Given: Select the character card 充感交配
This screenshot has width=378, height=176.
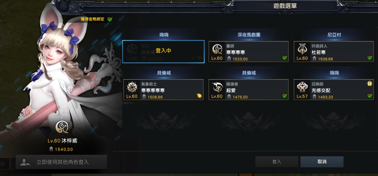Looking at the screenshot, I should 334,90.
